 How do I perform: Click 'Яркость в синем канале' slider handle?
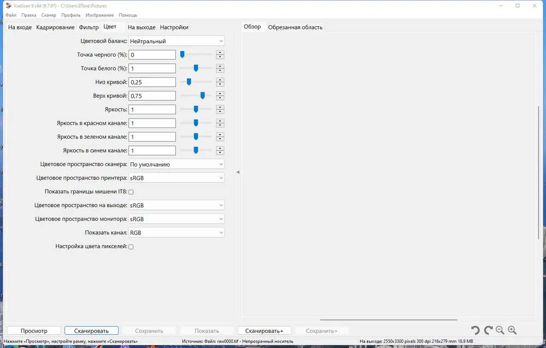[195, 150]
